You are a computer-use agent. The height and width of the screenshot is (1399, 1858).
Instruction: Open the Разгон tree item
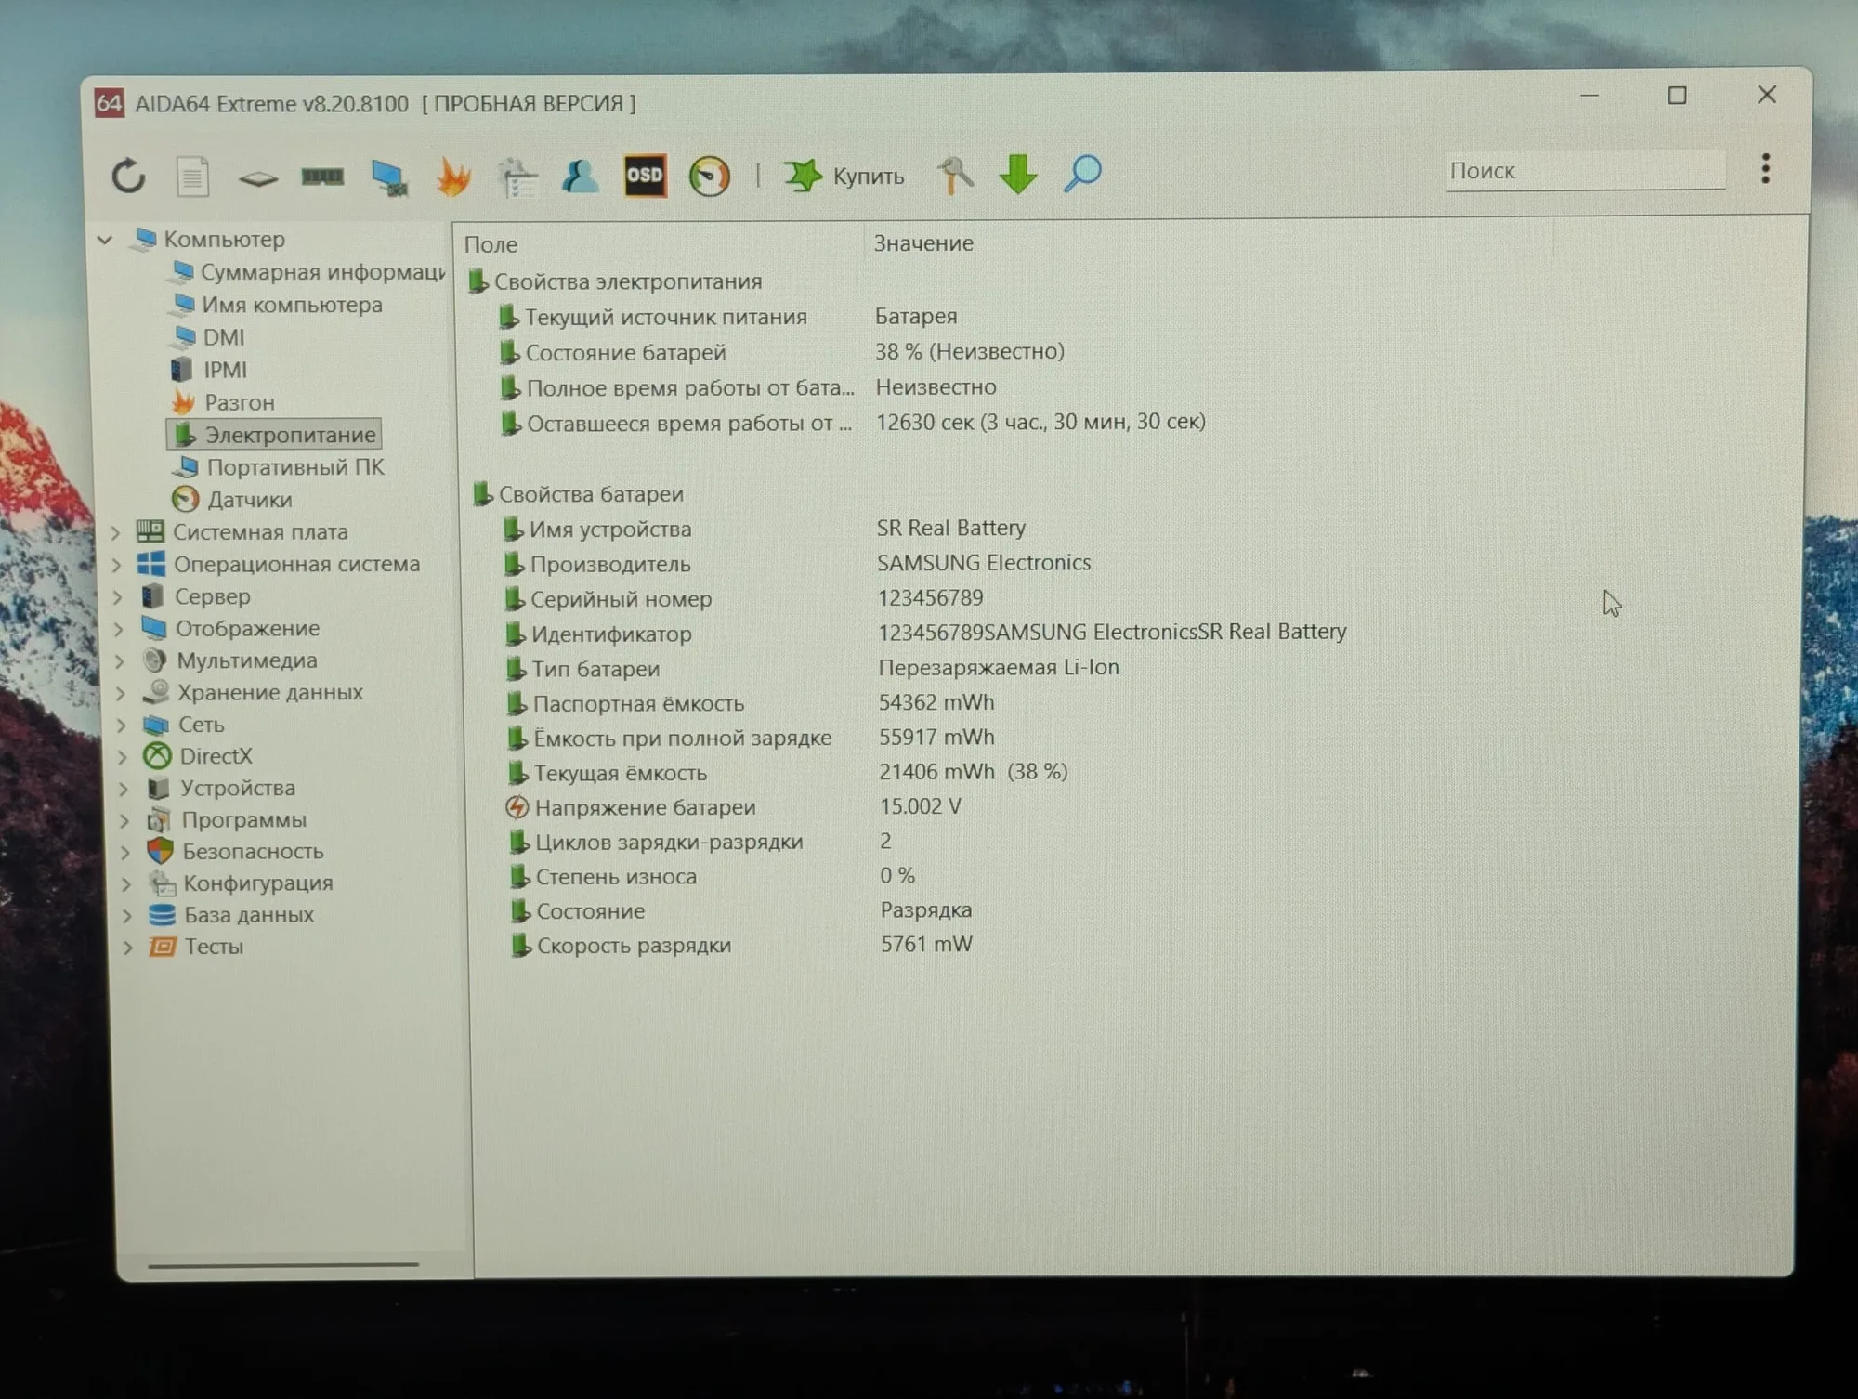(x=224, y=402)
